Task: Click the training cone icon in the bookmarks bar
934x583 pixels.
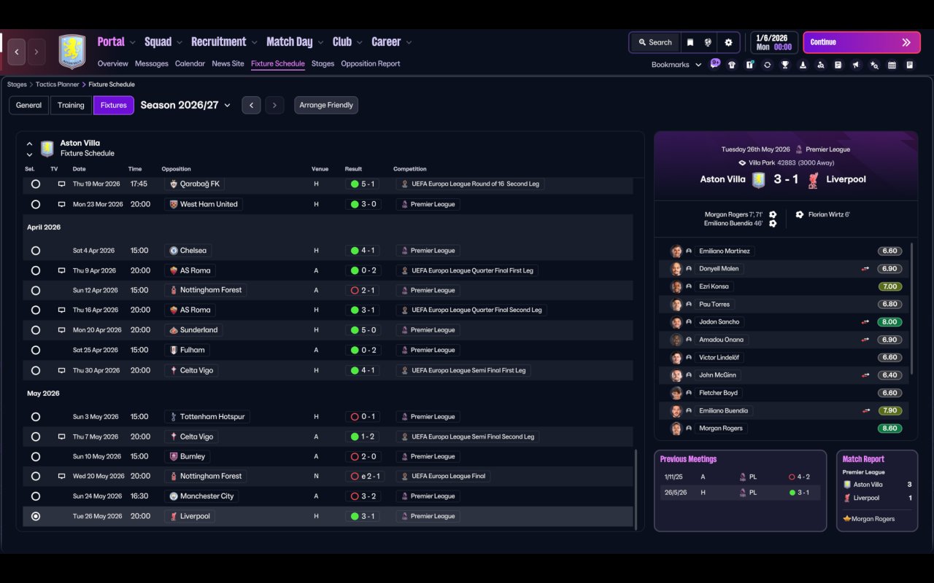Action: [x=803, y=65]
